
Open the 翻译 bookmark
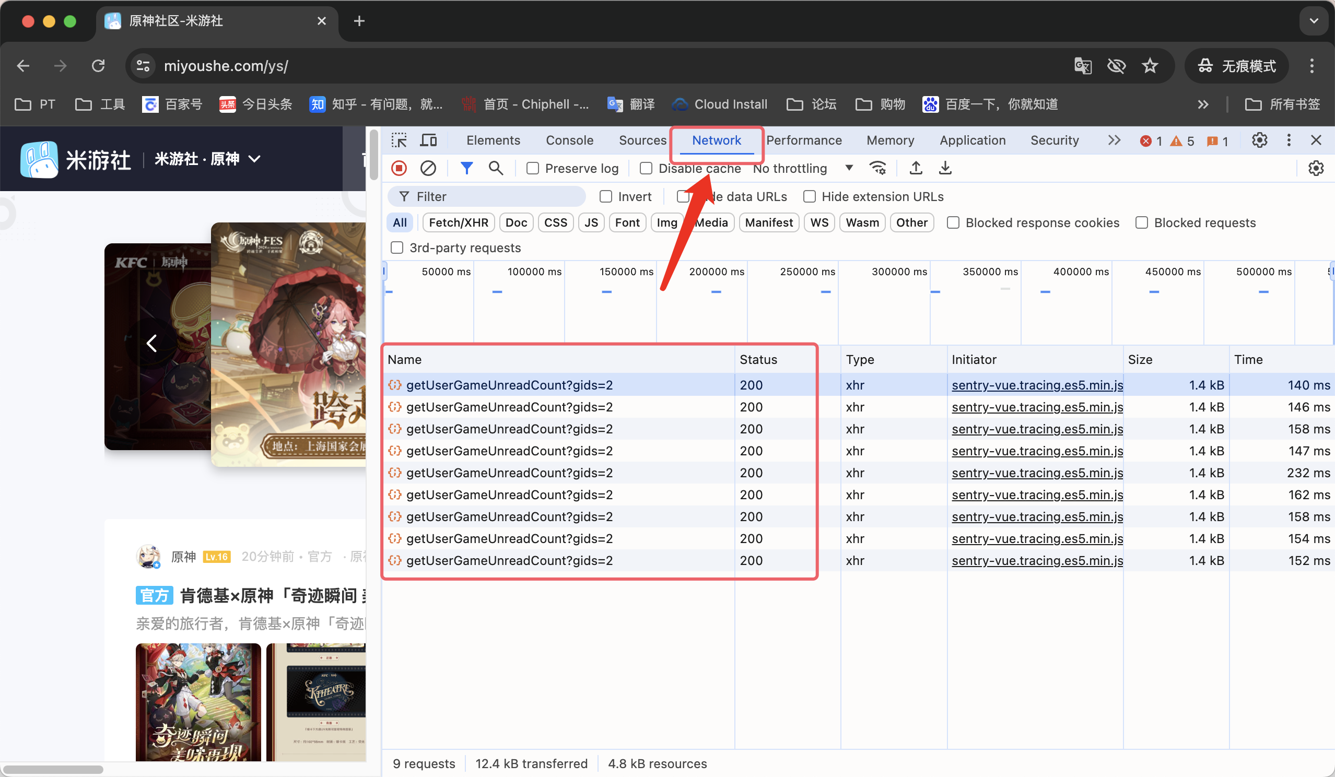pos(631,104)
